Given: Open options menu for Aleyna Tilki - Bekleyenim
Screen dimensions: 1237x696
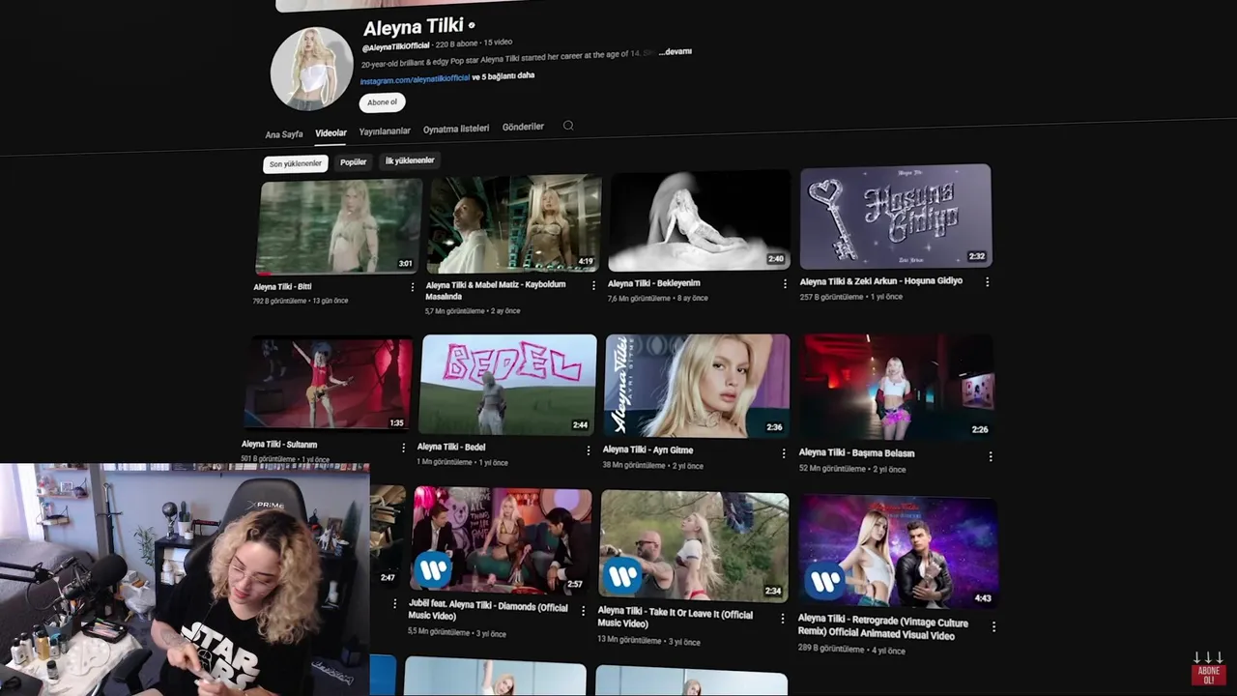Looking at the screenshot, I should (785, 284).
